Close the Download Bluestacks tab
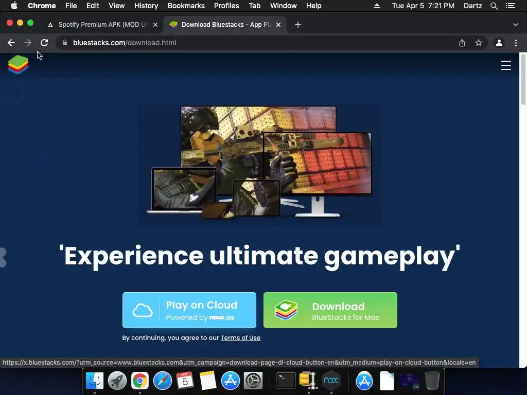This screenshot has height=395, width=527. [278, 25]
